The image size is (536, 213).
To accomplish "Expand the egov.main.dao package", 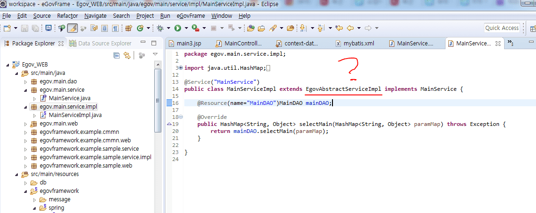I will [x=25, y=81].
